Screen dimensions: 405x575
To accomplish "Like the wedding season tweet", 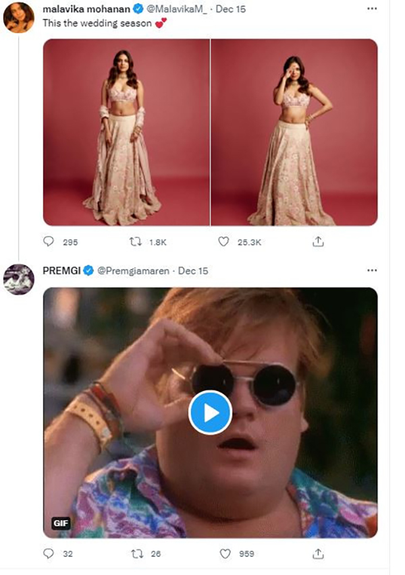I will point(223,241).
